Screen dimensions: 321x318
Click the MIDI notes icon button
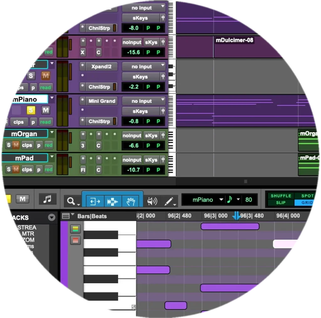point(47,199)
